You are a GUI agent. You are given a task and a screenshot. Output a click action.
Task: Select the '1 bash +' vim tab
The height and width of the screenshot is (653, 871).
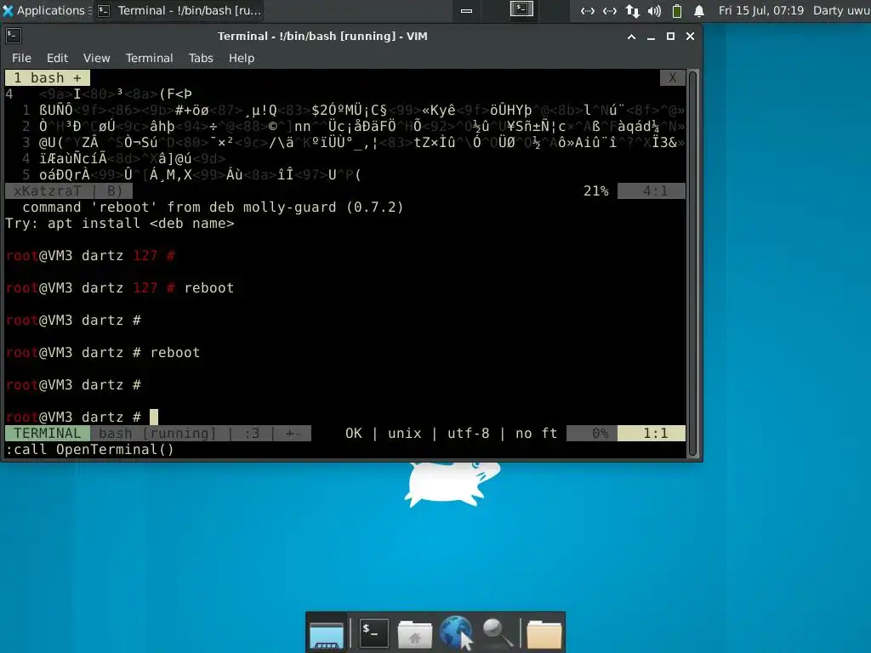tap(48, 77)
